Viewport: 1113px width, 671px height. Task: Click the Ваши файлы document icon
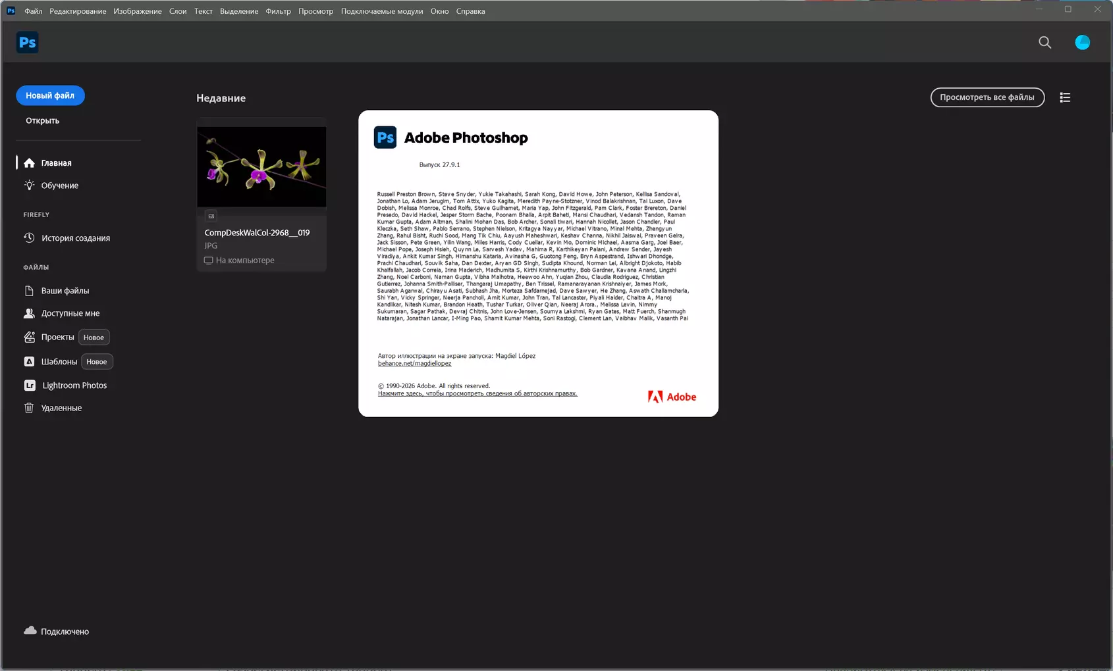coord(29,290)
